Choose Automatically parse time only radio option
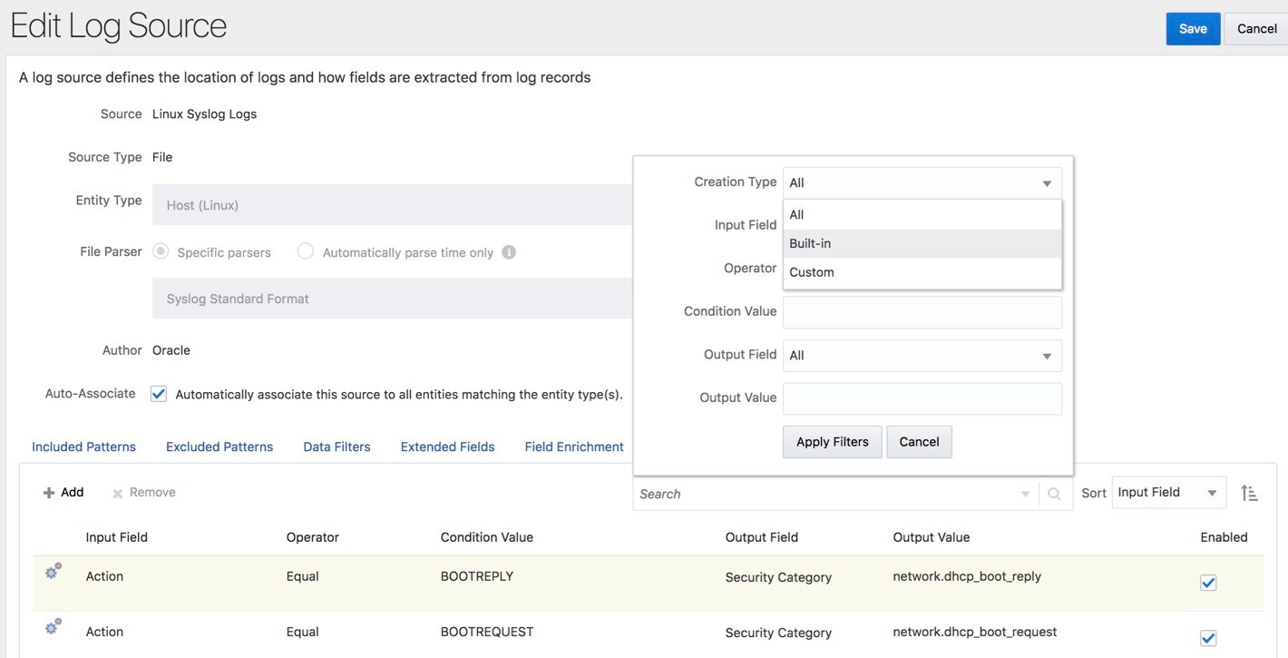The width and height of the screenshot is (1288, 658). pyautogui.click(x=306, y=251)
